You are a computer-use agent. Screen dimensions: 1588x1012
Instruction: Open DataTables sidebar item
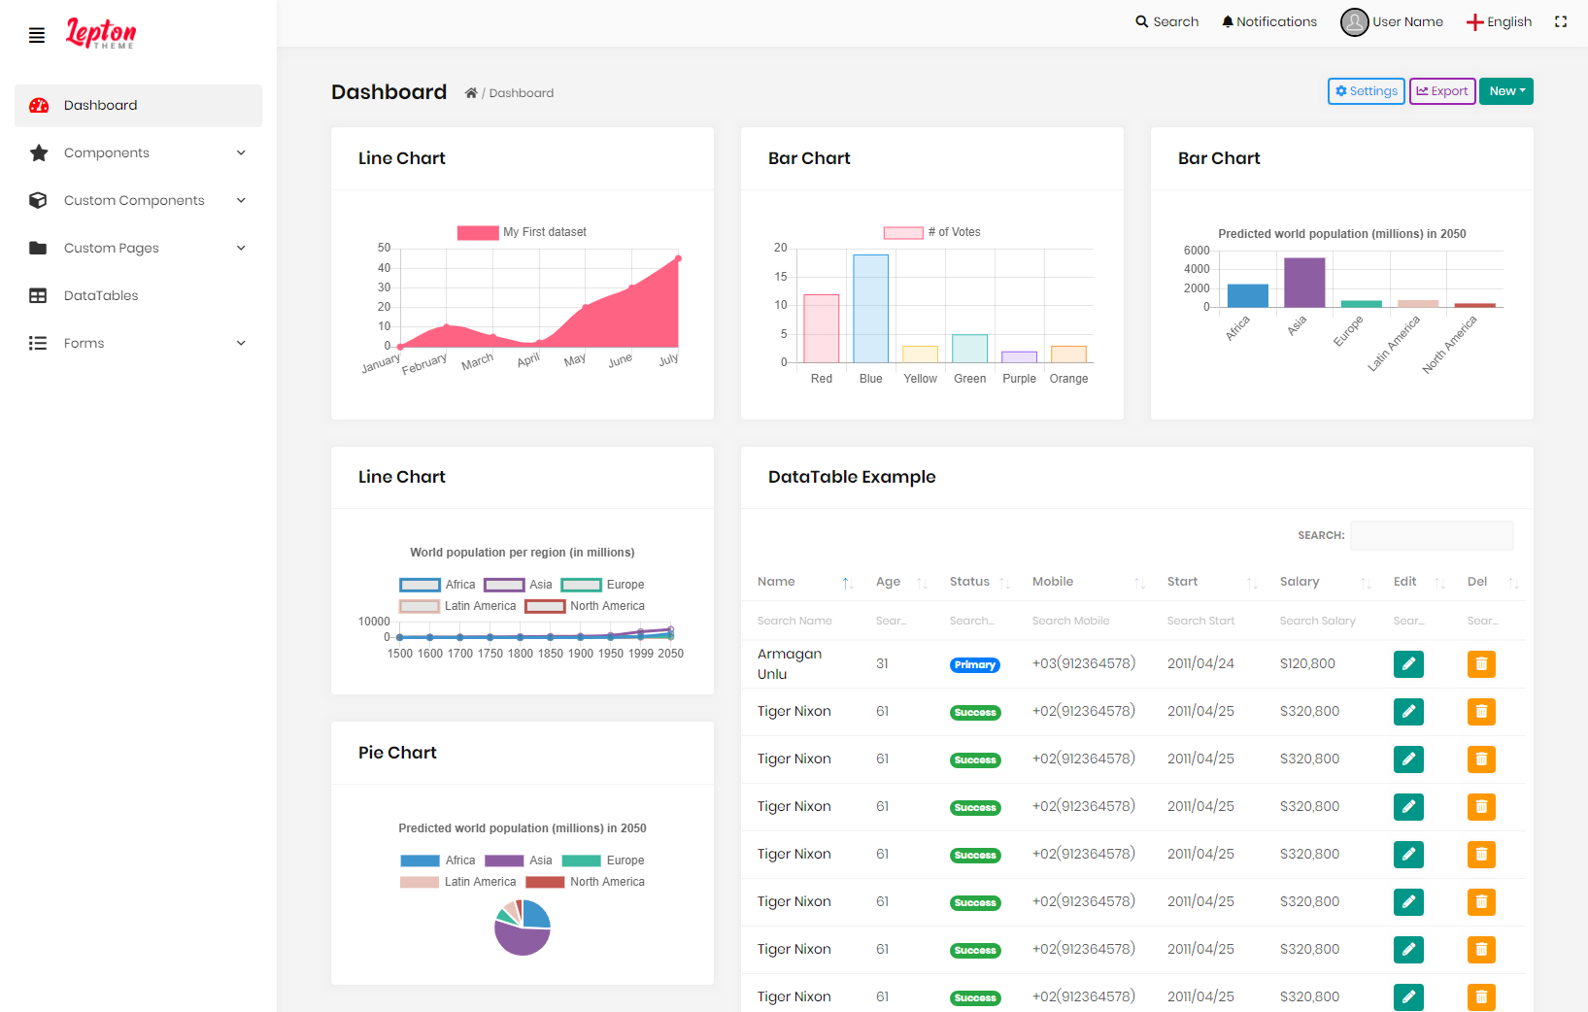(138, 295)
